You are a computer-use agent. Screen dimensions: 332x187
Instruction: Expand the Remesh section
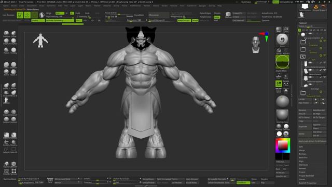(302, 168)
